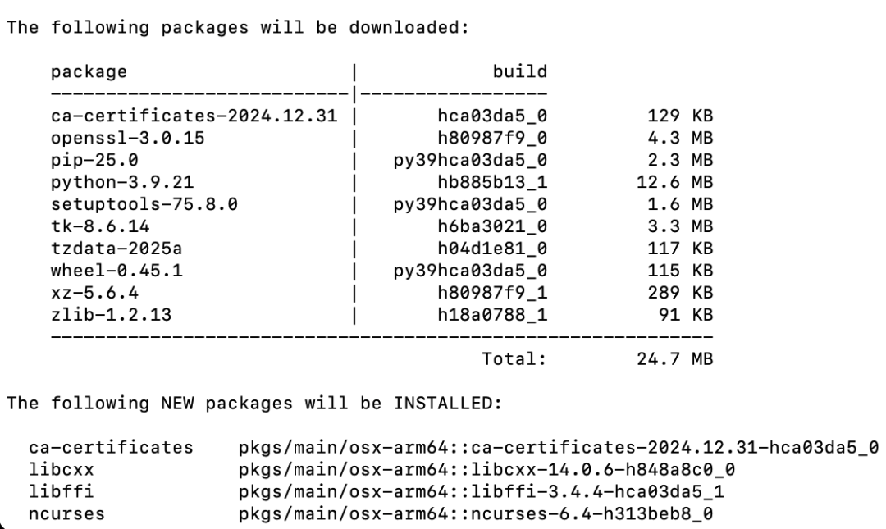
Task: Click the ncurses-6.4-h313beb8_0 package path
Action: (476, 513)
